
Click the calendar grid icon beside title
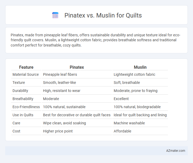(55, 15)
